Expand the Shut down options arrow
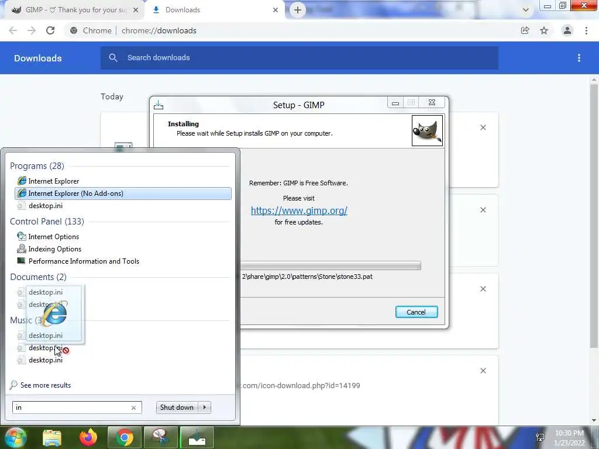The image size is (599, 449). 205,407
